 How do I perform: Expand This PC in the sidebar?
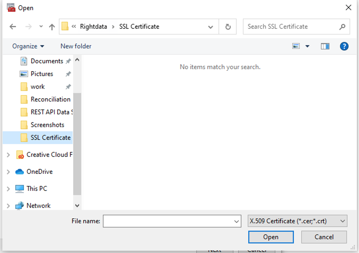coord(8,188)
